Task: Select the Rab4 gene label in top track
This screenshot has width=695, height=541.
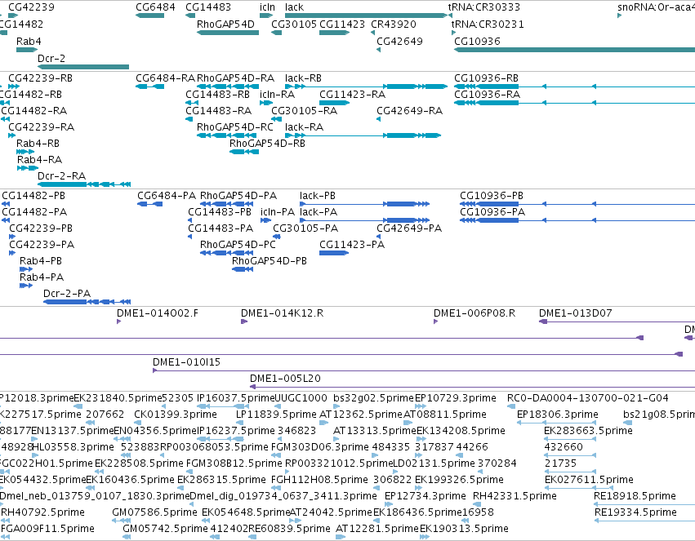Action: click(x=29, y=41)
